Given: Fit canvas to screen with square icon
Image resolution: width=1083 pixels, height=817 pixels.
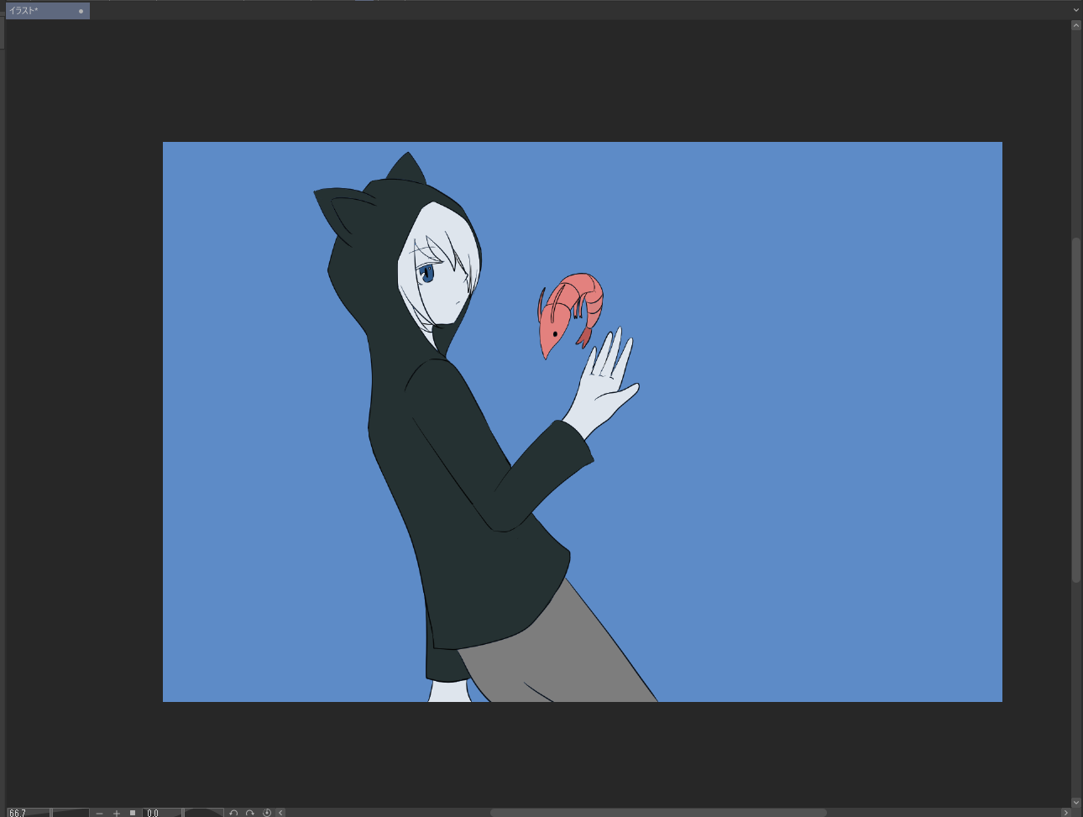Looking at the screenshot, I should coord(133,812).
